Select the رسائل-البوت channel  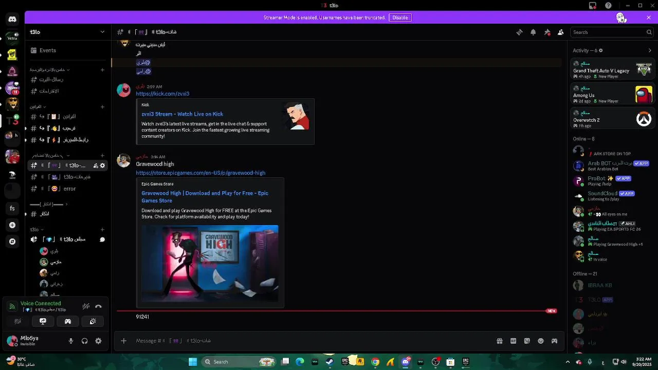pyautogui.click(x=67, y=80)
